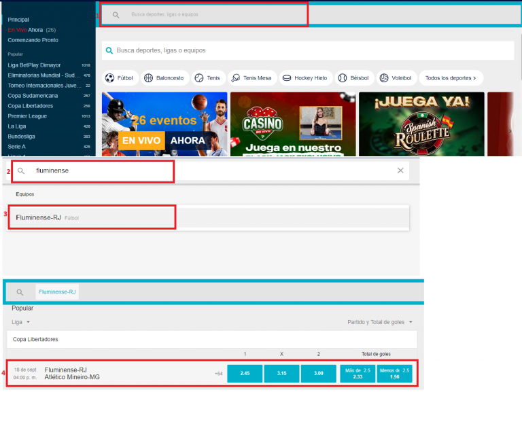The width and height of the screenshot is (522, 445).
Task: Open Torneo Internacionales Juve league
Action: tap(49, 86)
